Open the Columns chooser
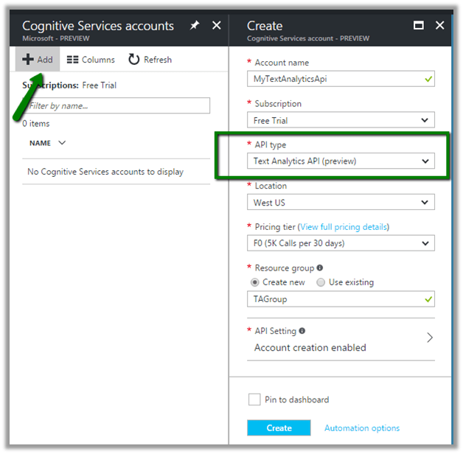Image resolution: width=463 pixels, height=454 pixels. point(91,60)
